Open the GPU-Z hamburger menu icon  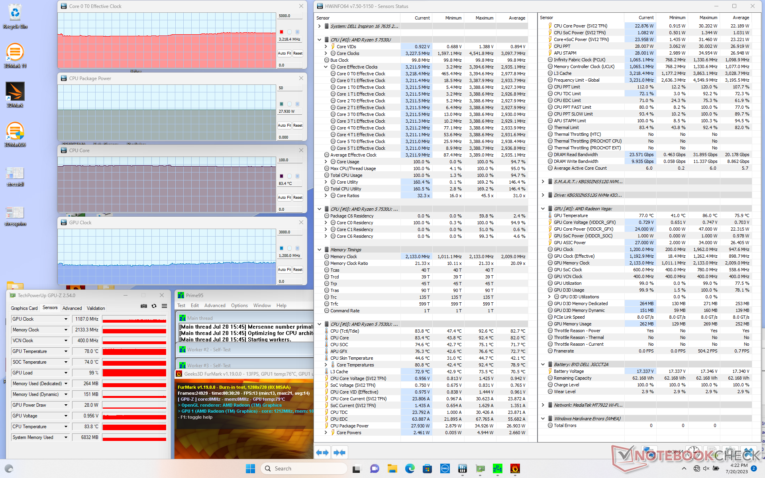click(164, 306)
